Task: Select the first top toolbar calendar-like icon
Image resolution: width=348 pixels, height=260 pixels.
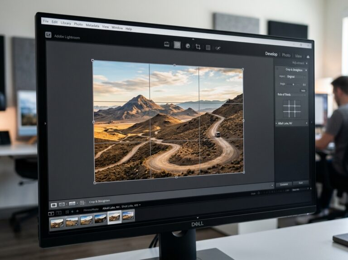Action: click(167, 44)
